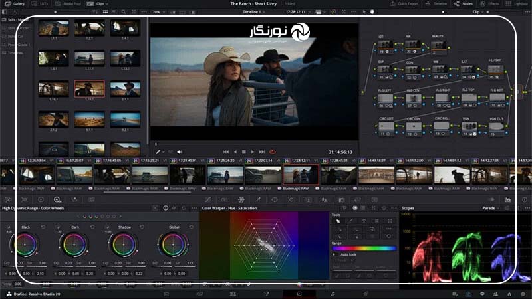Open the Lightbox view
Viewport: 532px width, 299px height.
[x=517, y=4]
